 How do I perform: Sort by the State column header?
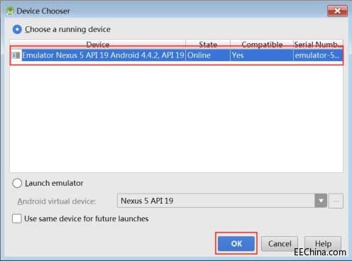coord(208,44)
